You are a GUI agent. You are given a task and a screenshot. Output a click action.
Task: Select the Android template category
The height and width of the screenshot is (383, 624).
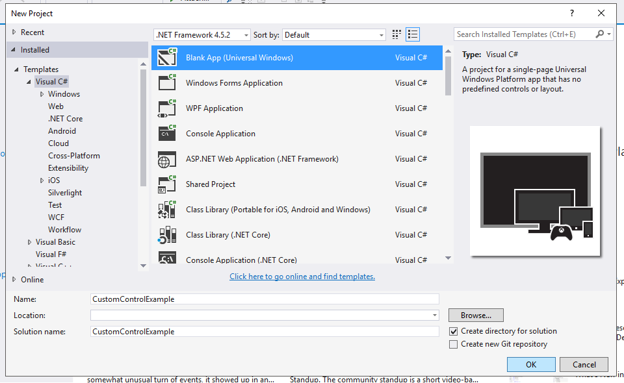[x=62, y=130]
